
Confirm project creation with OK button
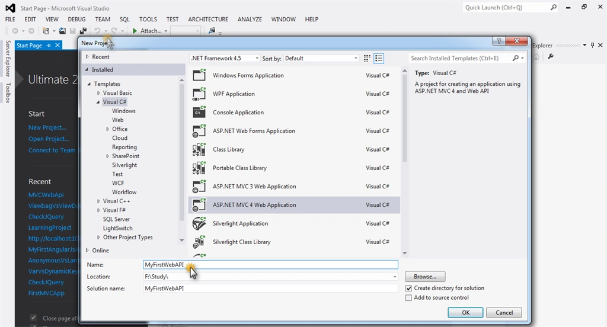pos(465,313)
